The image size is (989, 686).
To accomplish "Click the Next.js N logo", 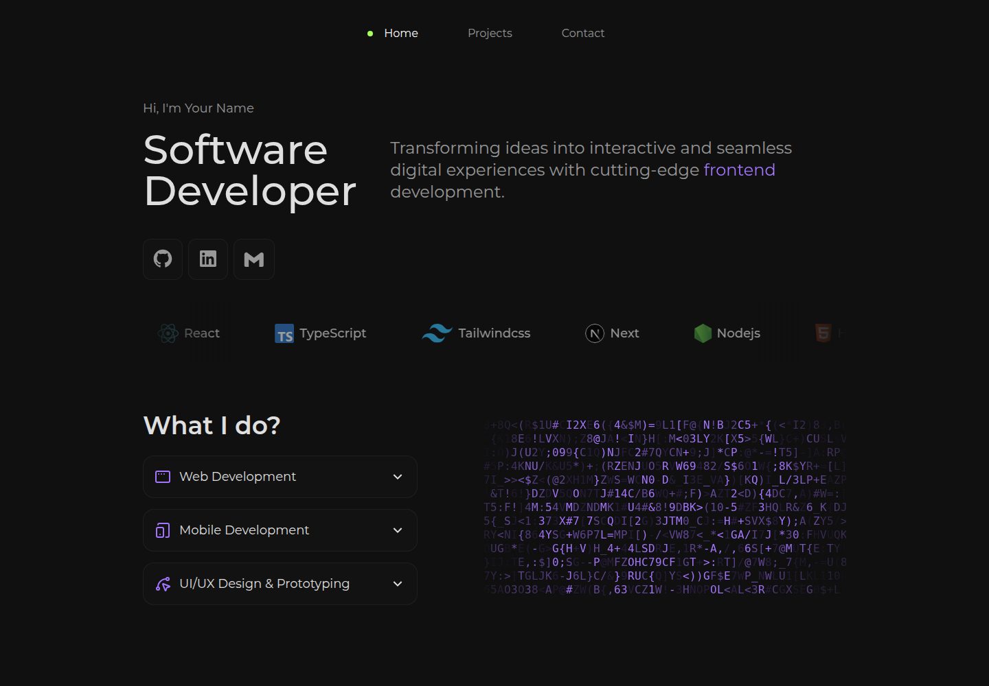I will (x=595, y=333).
